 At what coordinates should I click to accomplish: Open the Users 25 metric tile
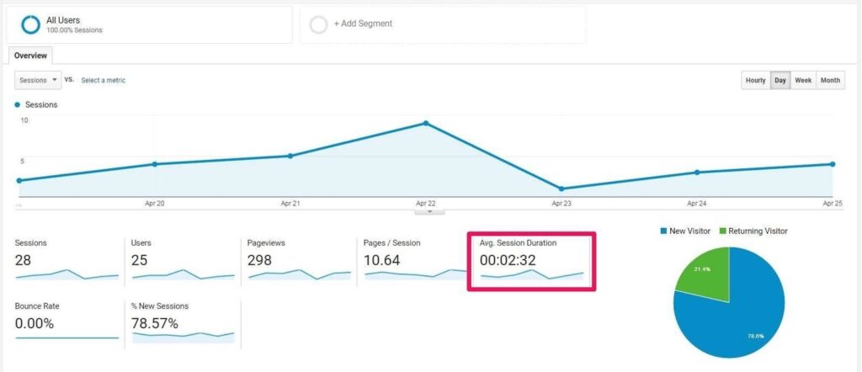[x=183, y=262]
